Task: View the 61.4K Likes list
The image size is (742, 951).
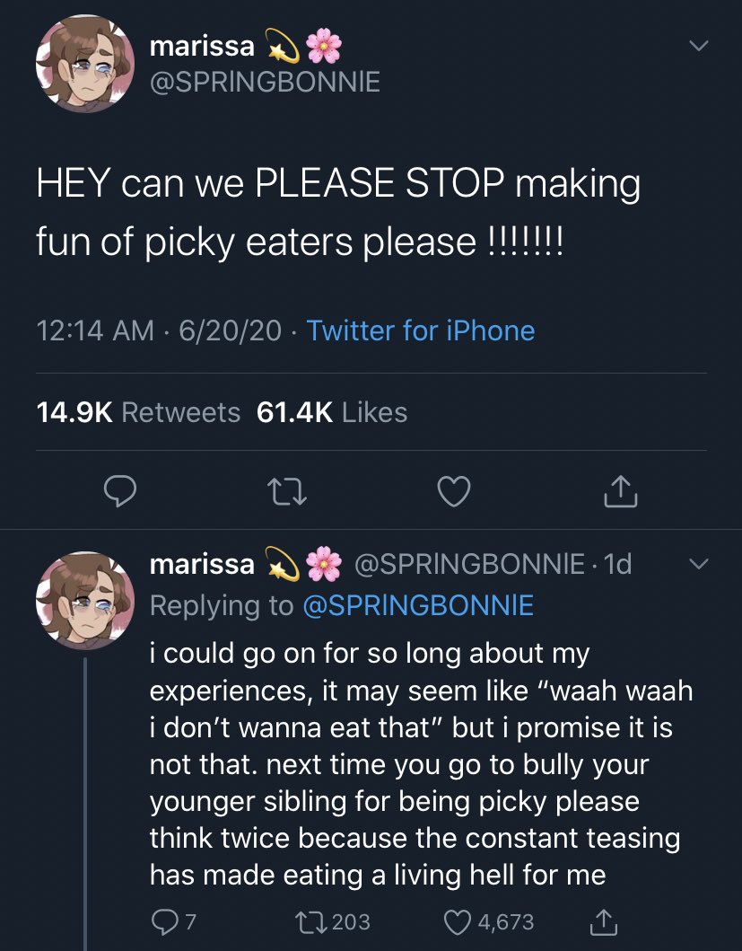Action: [332, 412]
